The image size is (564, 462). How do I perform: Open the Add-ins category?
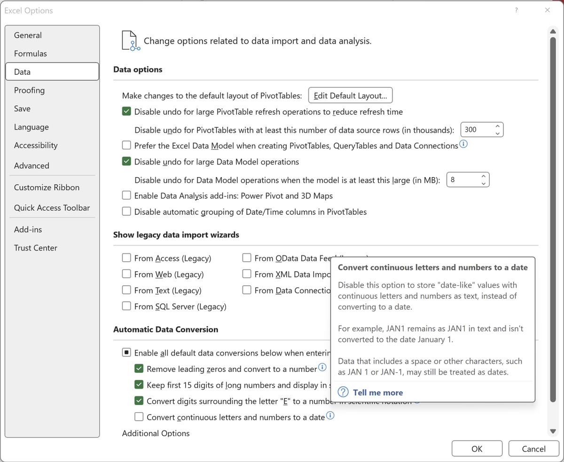click(x=52, y=229)
